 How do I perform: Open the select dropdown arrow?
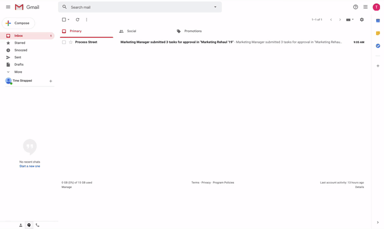[x=68, y=19]
